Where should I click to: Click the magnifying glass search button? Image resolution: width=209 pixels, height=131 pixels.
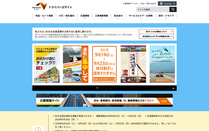pyautogui.click(x=173, y=9)
